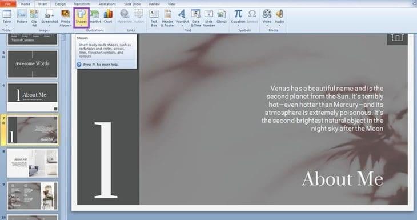Open Header & Footer dialog

point(167,18)
